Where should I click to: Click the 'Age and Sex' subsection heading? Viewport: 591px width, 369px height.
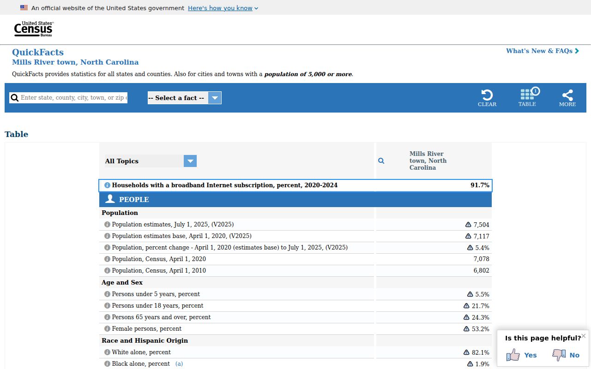pyautogui.click(x=122, y=282)
